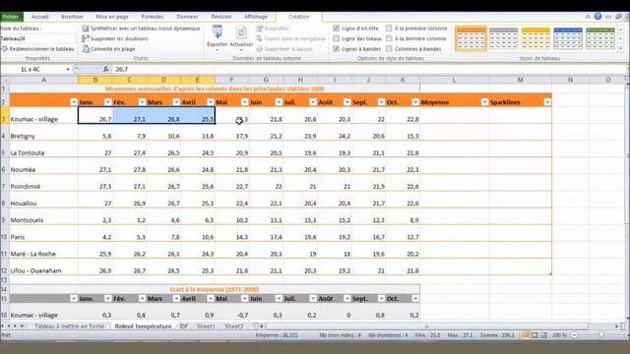Open the Sparklines column filter dropdown
Viewport: 630px width, 354px height.
547,102
